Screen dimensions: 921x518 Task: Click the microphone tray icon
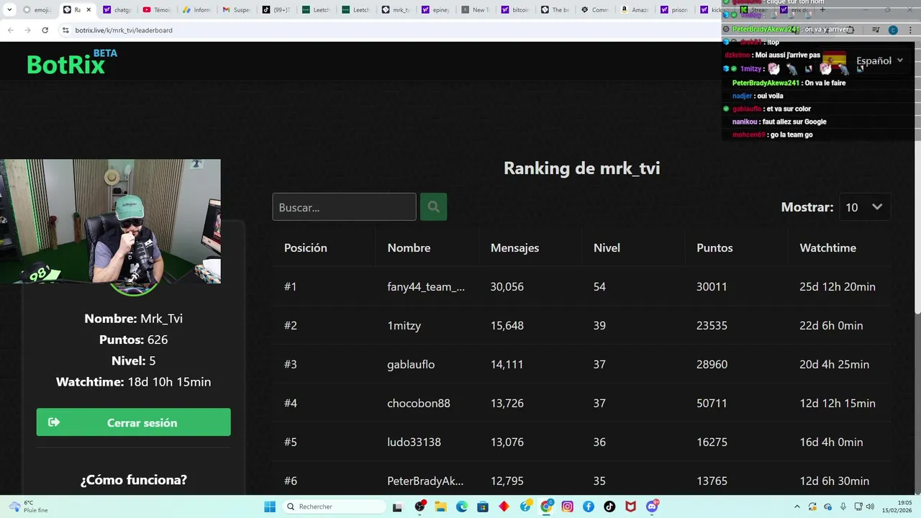[x=844, y=506]
